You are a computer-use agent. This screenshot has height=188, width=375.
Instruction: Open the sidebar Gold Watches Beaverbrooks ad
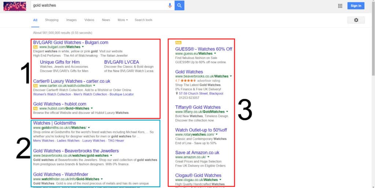tap(189, 72)
